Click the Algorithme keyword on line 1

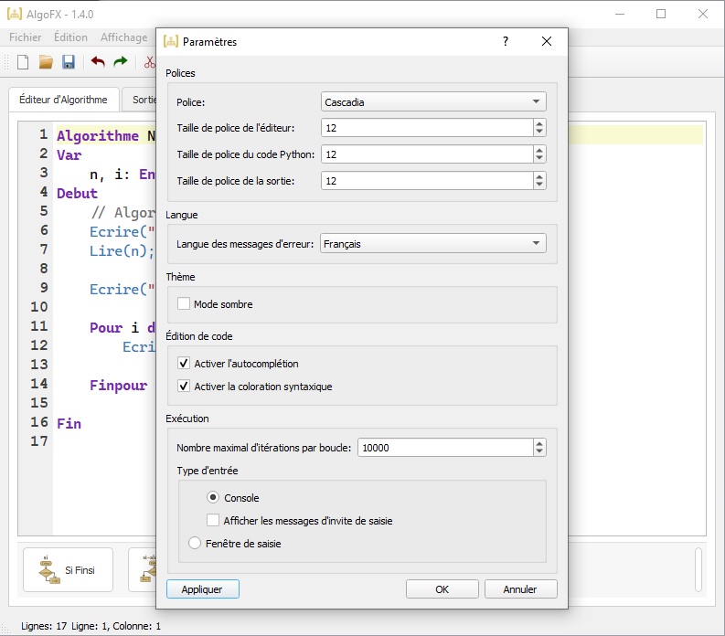[x=98, y=135]
